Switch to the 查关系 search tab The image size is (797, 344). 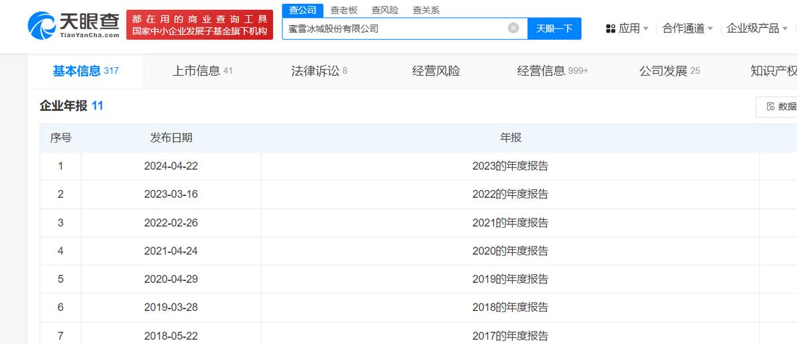click(x=426, y=10)
